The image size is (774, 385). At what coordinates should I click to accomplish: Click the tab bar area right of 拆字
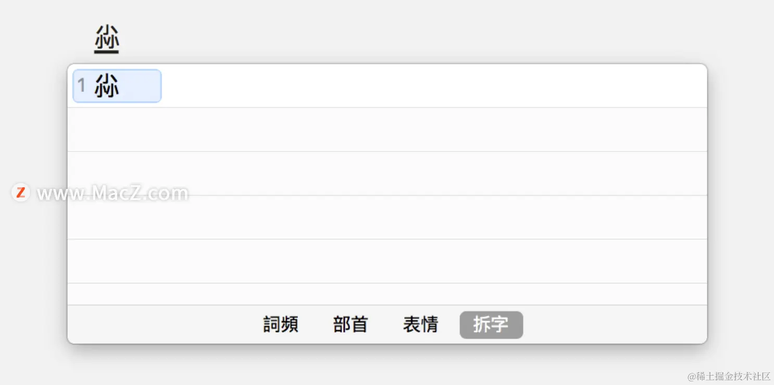tap(615, 325)
